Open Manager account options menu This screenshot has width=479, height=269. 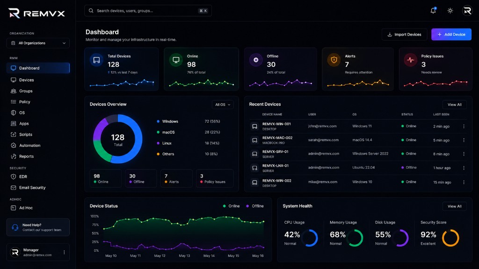[64, 252]
